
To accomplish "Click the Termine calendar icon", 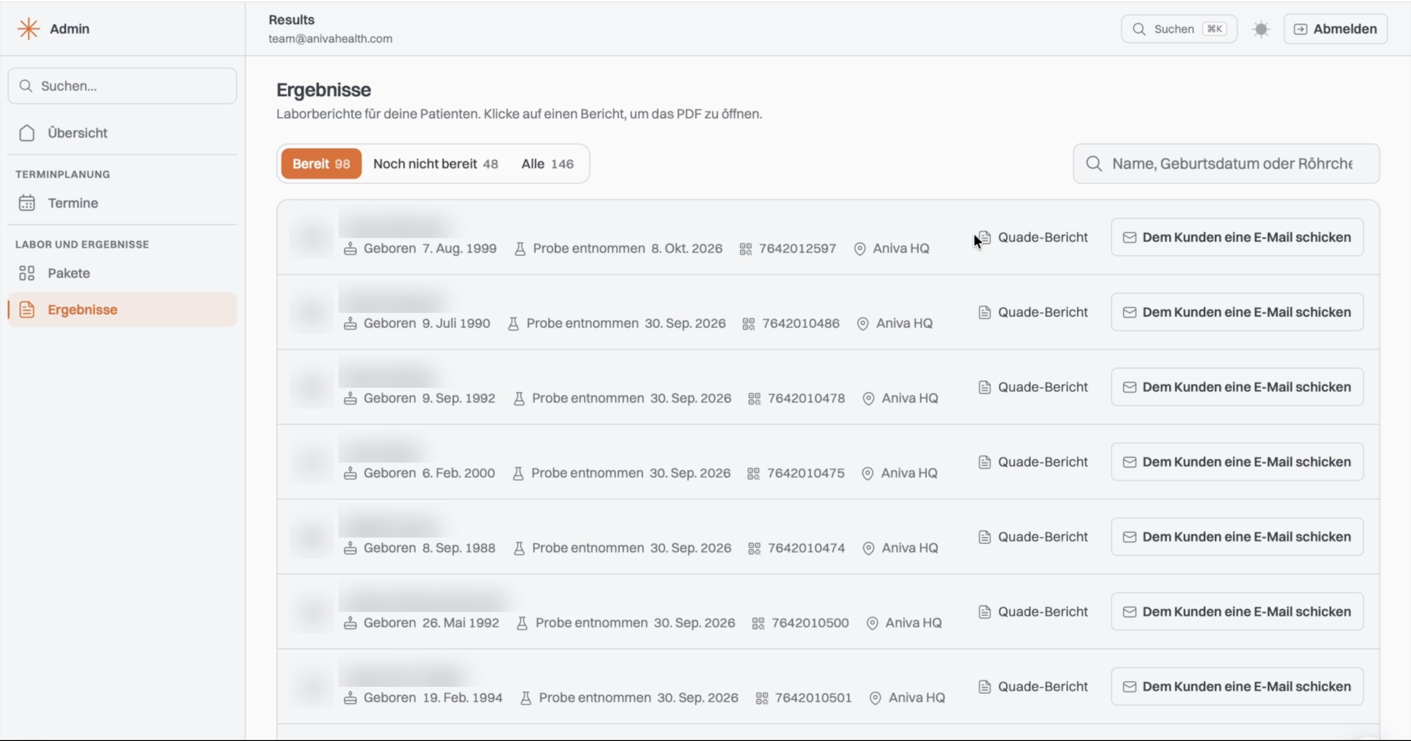I will [27, 203].
